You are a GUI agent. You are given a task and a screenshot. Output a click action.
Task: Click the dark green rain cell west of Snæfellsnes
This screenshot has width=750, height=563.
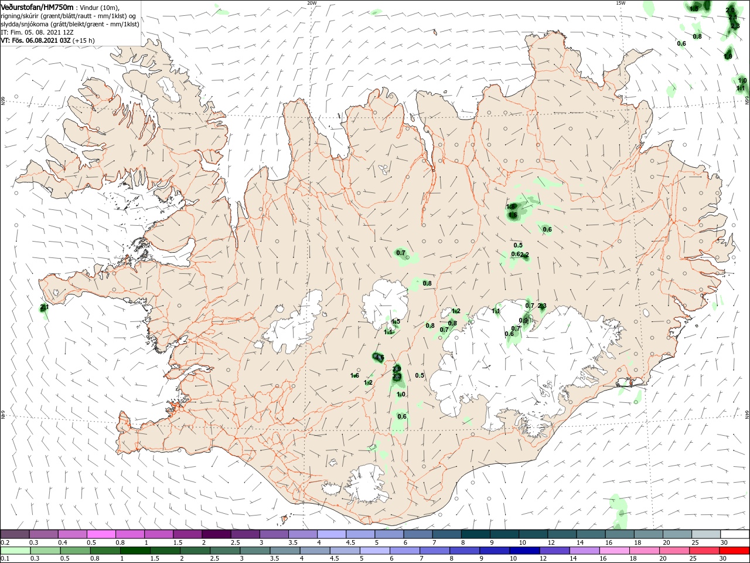pyautogui.click(x=44, y=308)
